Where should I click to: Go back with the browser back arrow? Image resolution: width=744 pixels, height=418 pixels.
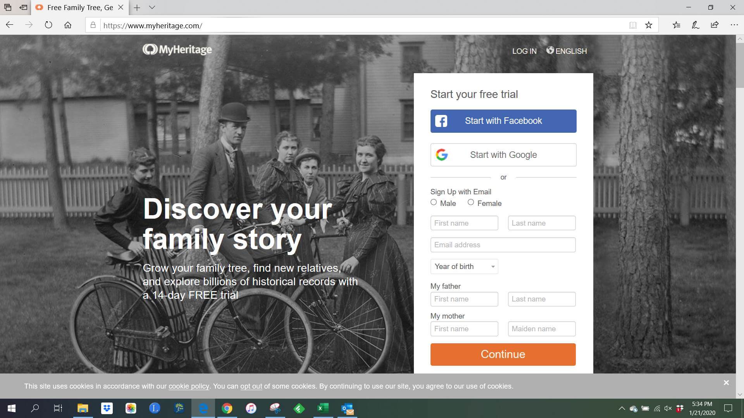[10, 25]
